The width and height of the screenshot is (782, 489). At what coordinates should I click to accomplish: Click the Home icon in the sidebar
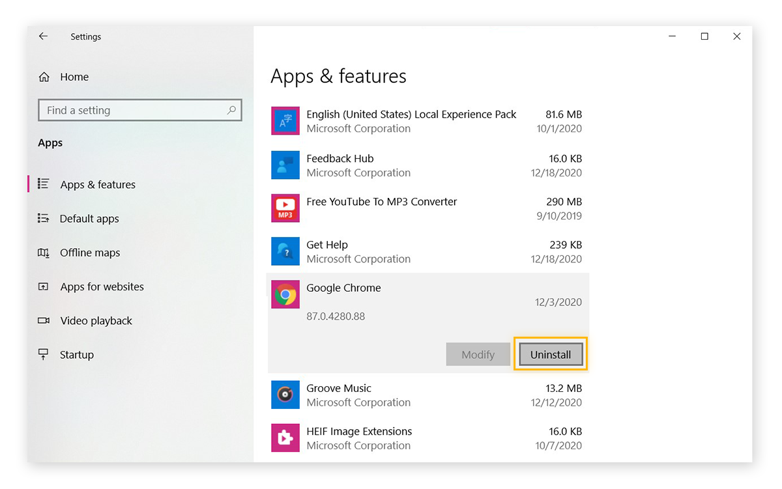click(43, 76)
